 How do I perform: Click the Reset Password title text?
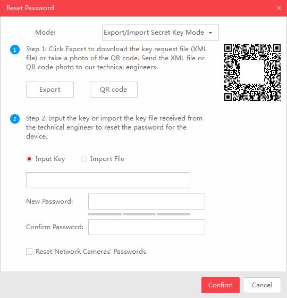30,8
